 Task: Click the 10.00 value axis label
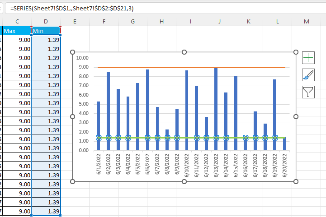[x=82, y=58]
